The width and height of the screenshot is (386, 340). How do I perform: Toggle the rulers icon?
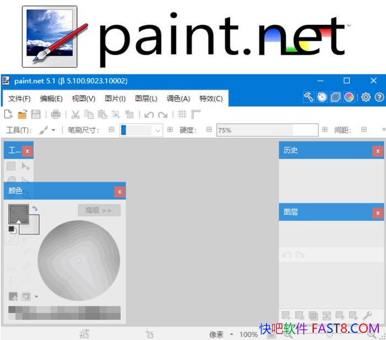pyautogui.click(x=196, y=114)
